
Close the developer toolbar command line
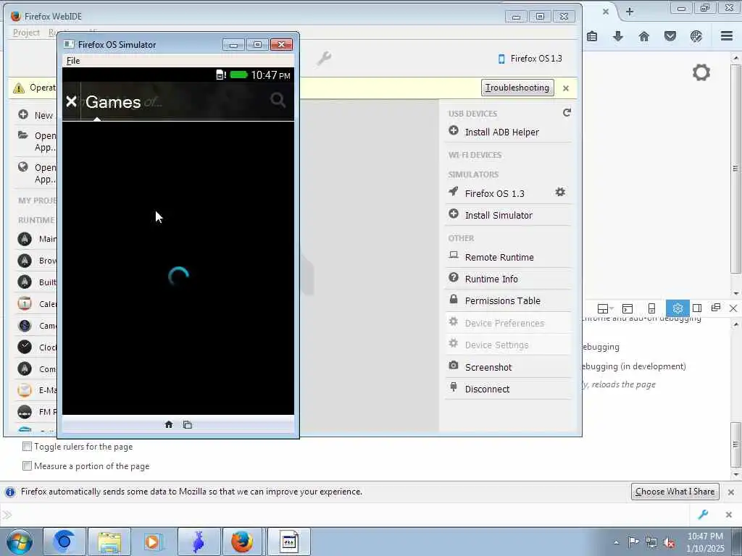(x=728, y=515)
